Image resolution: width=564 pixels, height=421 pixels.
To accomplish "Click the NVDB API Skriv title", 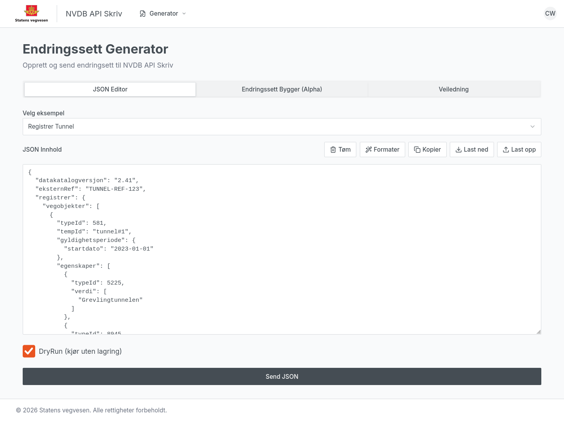I will 94,14.
